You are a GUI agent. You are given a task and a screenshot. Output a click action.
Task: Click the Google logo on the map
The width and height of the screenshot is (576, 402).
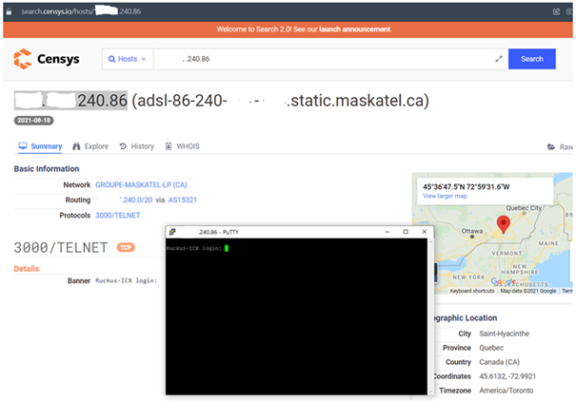503,281
